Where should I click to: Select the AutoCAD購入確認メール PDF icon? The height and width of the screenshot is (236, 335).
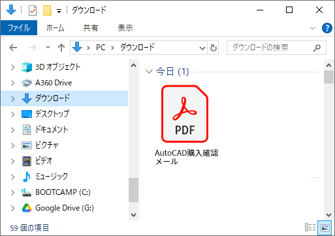185,113
